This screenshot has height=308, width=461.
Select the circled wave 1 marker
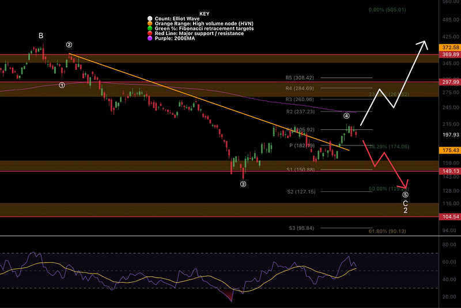click(62, 85)
